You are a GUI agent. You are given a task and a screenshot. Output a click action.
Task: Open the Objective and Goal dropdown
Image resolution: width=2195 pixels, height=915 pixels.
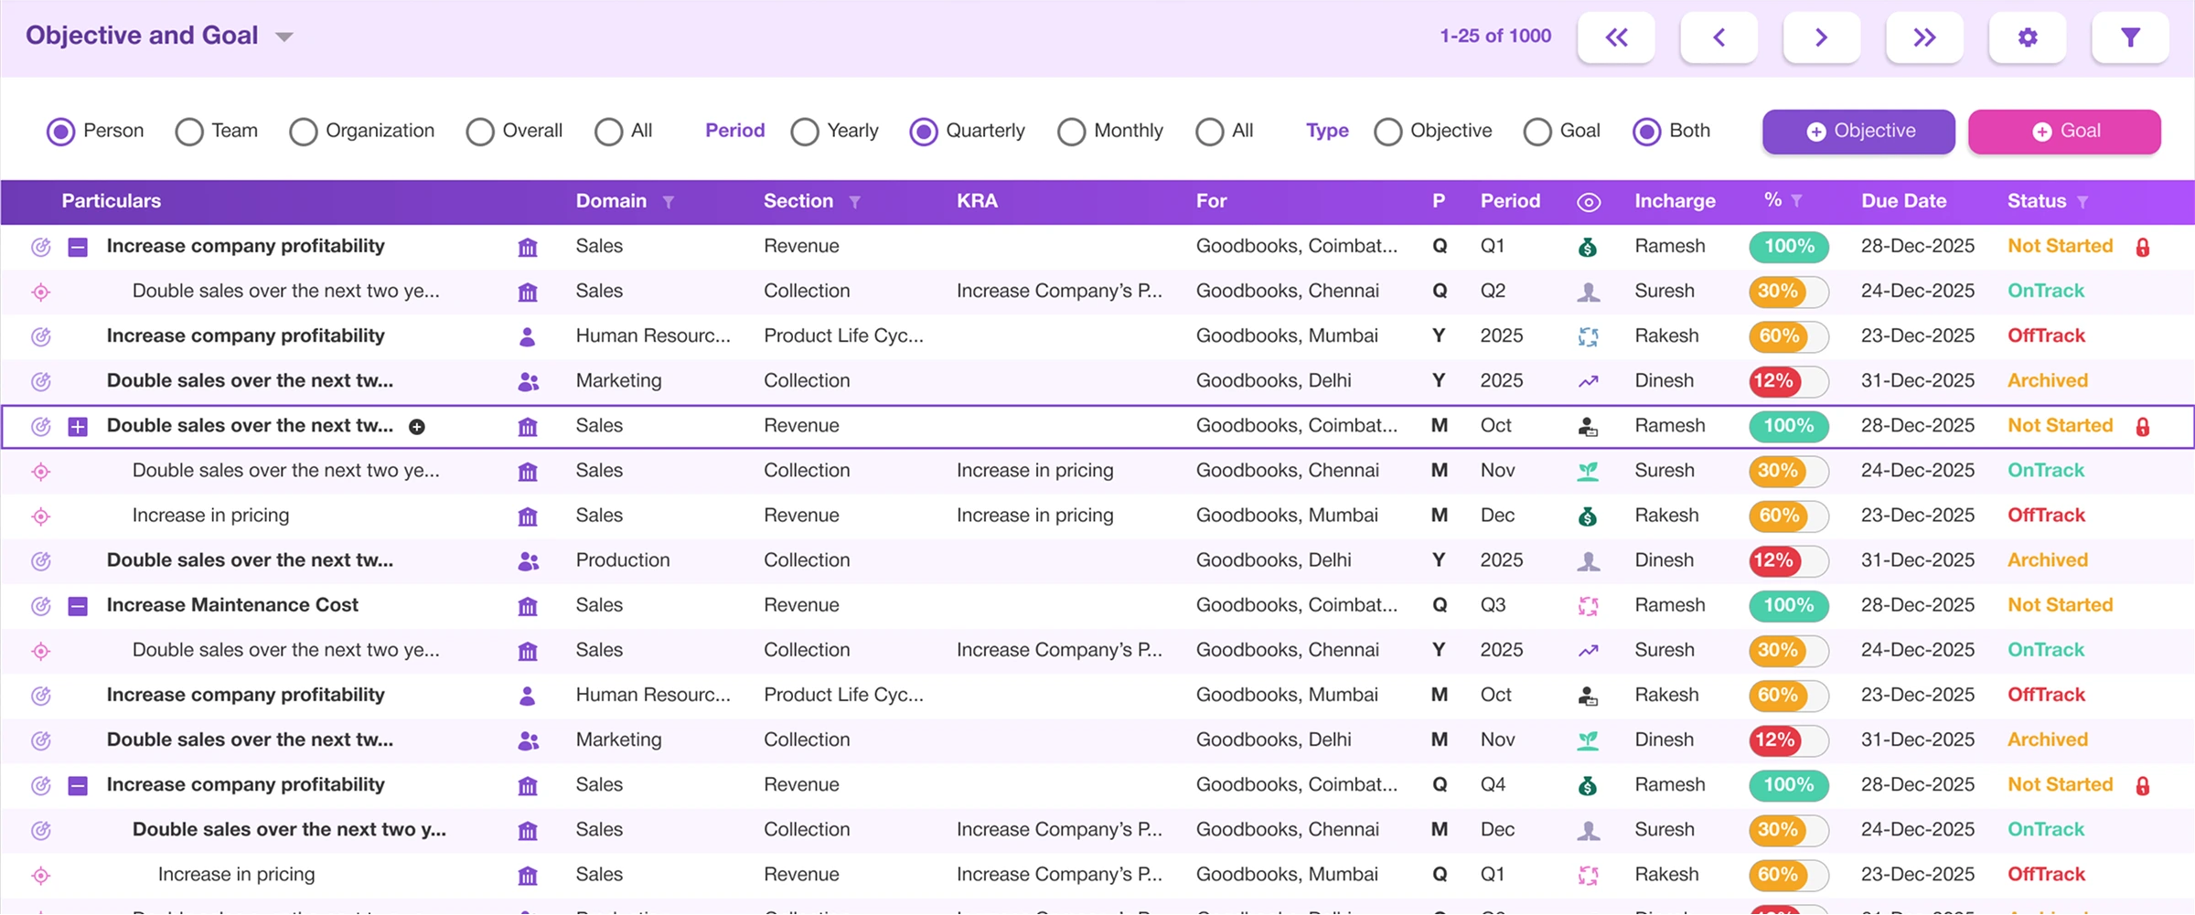tap(284, 37)
